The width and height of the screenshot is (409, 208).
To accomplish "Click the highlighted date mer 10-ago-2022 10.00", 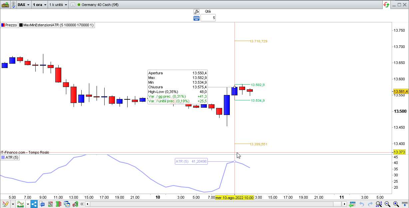I will (234, 198).
